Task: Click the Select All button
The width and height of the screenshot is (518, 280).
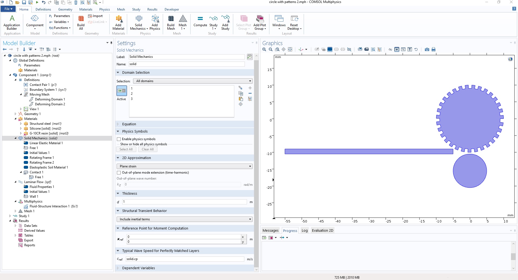Action: coord(126,149)
